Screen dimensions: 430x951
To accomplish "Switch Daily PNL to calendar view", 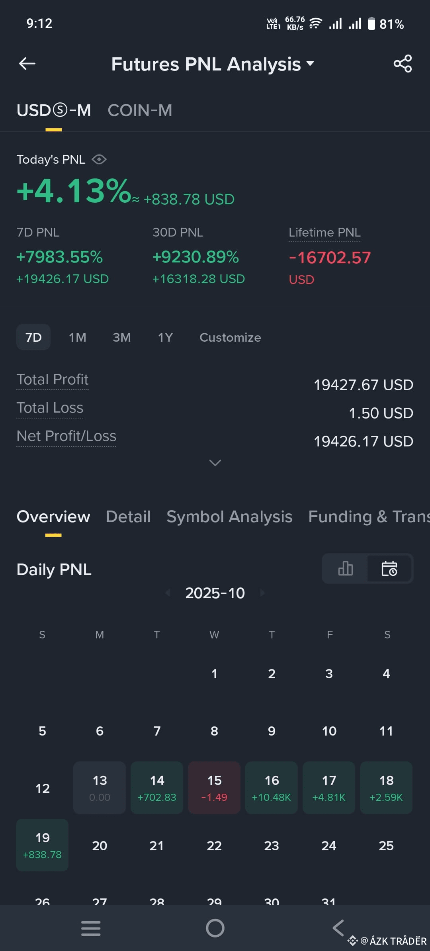I will tap(389, 568).
